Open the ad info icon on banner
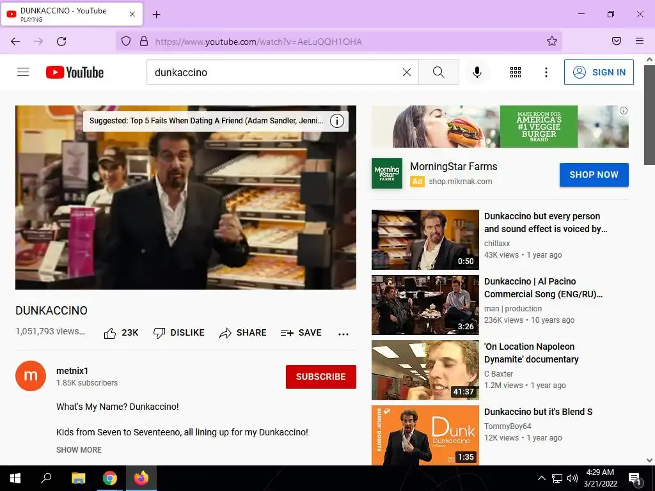 (x=623, y=111)
